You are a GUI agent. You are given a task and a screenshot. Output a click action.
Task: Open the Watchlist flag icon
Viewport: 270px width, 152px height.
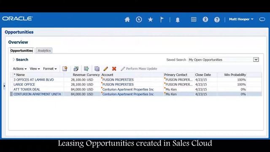[x=162, y=19]
